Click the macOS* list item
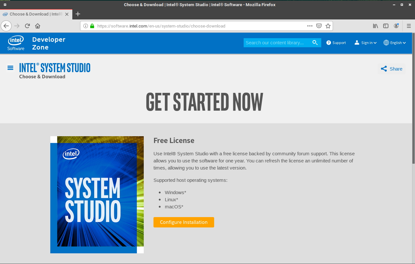This screenshot has width=415, height=264. point(174,207)
